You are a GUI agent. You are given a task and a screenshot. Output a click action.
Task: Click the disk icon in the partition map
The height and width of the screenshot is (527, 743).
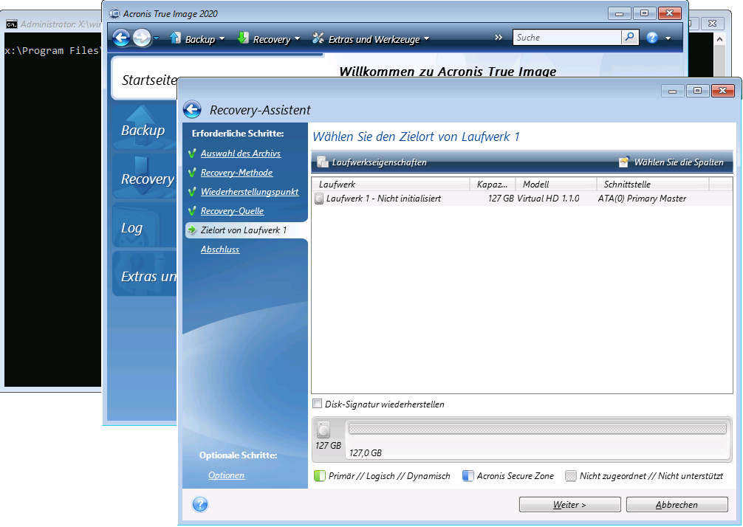[323, 430]
